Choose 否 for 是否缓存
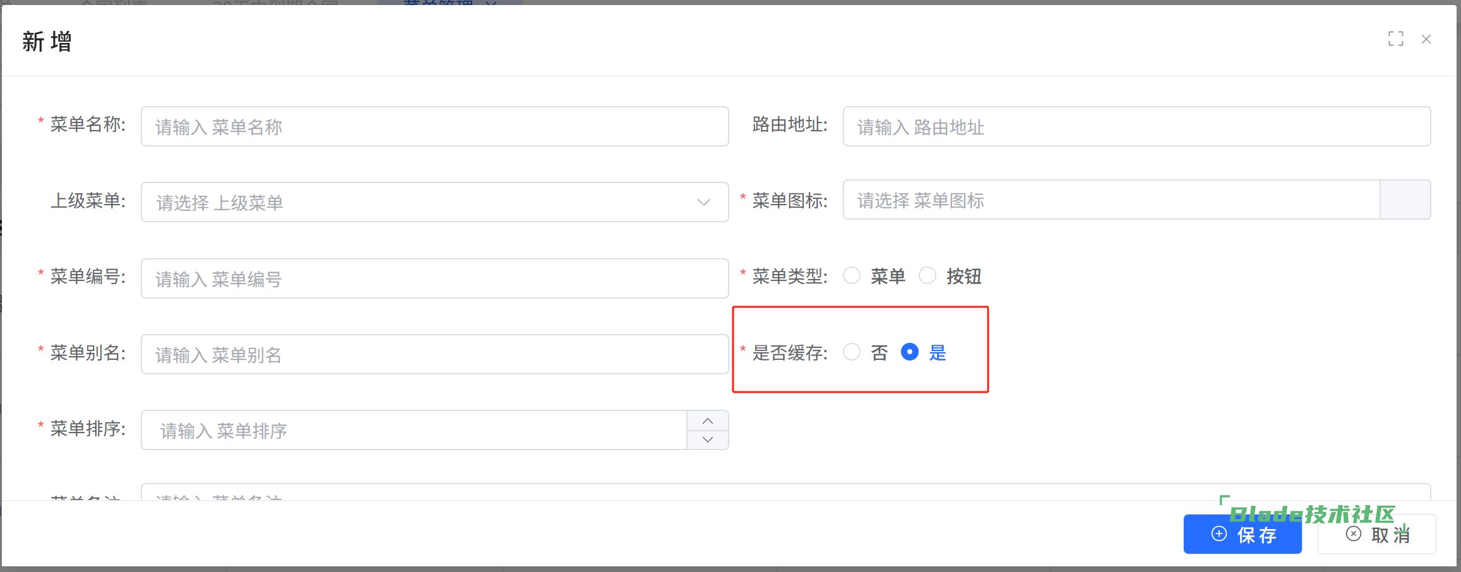This screenshot has height=572, width=1461. (x=852, y=352)
